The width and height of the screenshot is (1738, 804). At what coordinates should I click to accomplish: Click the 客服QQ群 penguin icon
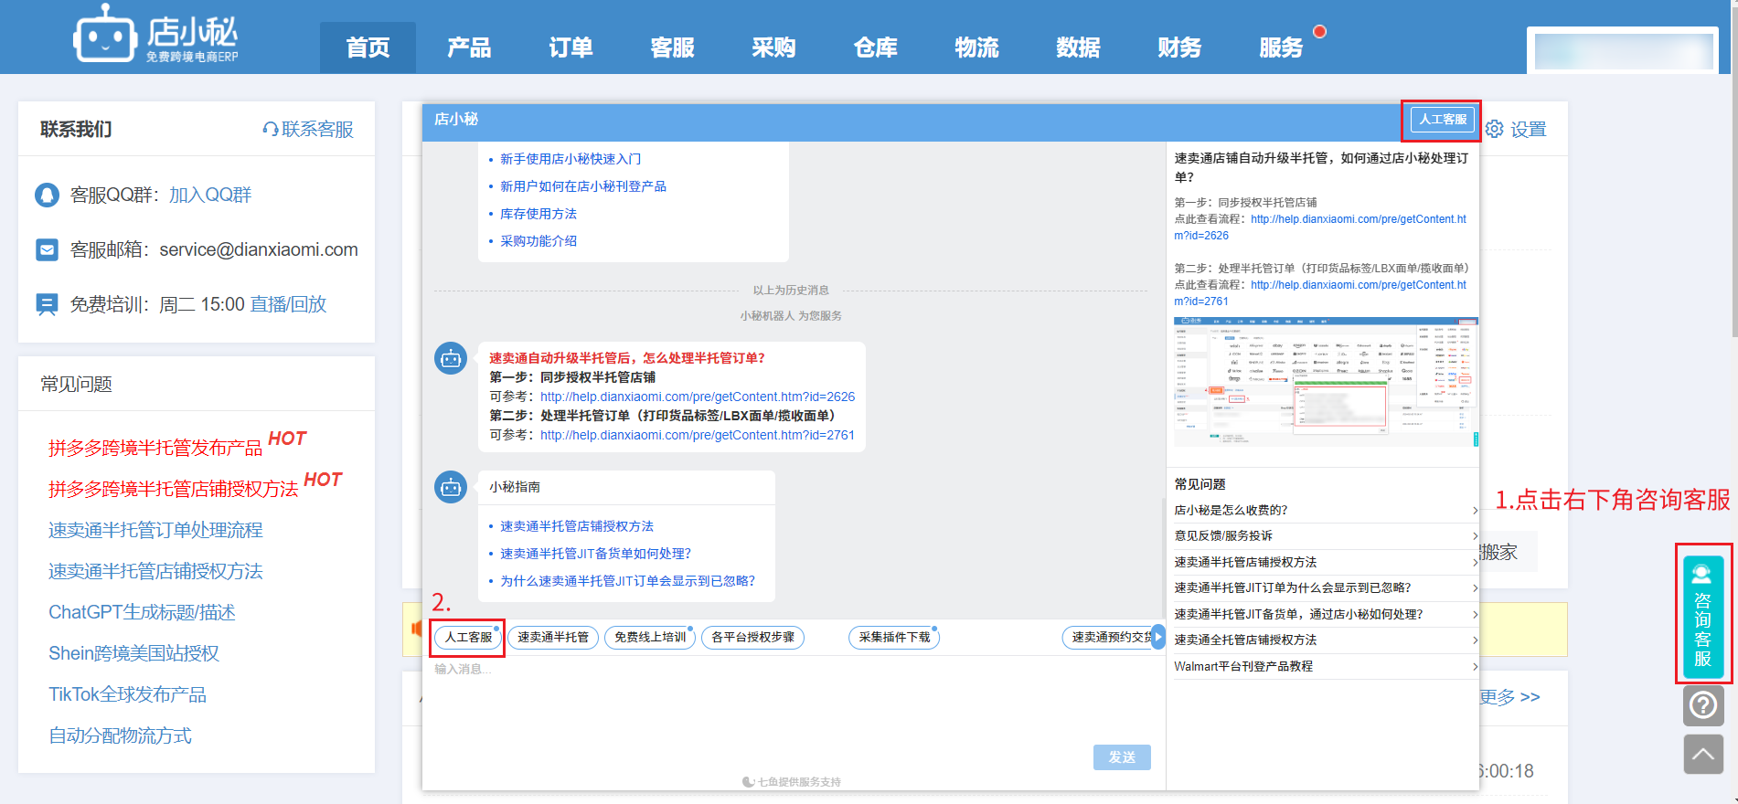(47, 196)
